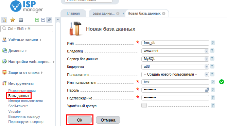Expand the Домены section
227x126 pixels.
click(x=16, y=51)
